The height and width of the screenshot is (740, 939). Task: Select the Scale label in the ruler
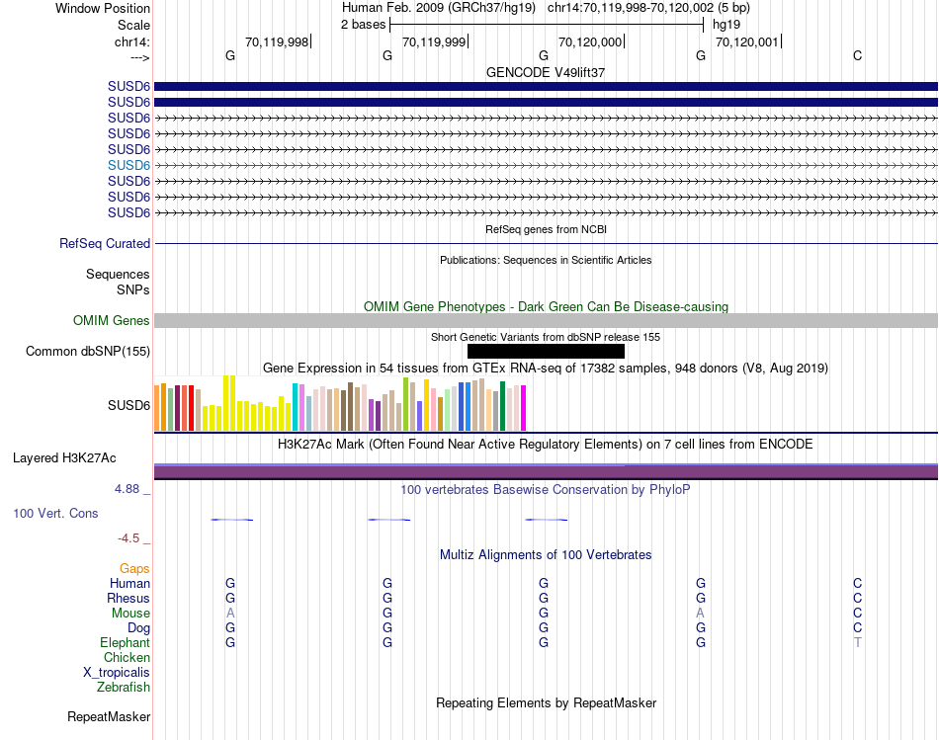[x=133, y=25]
